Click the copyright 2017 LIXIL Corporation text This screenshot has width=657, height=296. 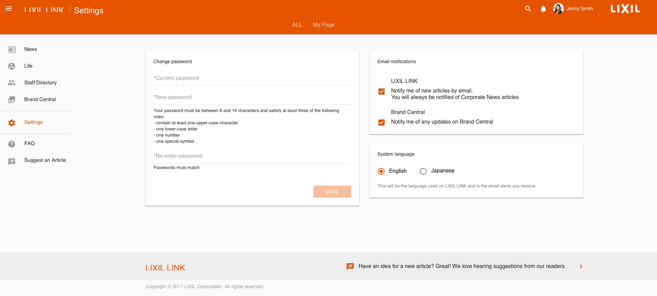click(x=205, y=286)
